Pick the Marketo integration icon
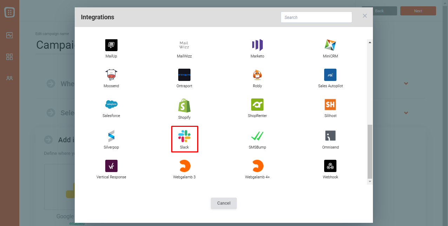 [257, 45]
